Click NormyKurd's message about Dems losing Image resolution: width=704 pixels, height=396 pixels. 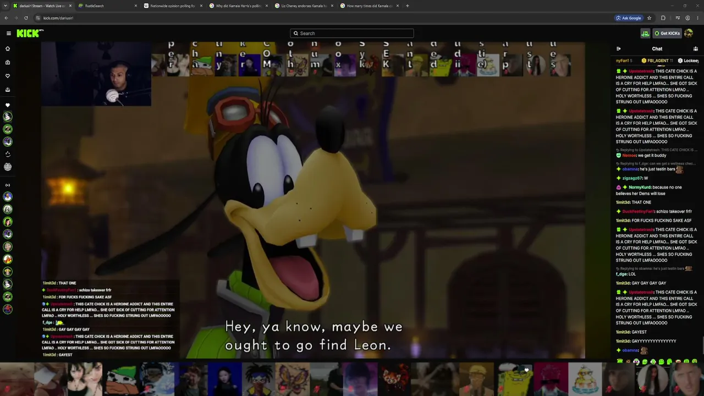[x=650, y=190]
